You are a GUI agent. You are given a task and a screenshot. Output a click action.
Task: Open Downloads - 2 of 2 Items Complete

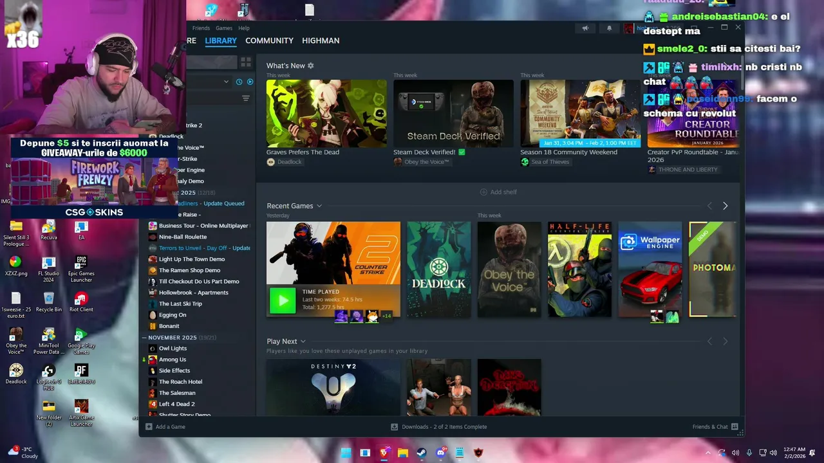coord(444,426)
